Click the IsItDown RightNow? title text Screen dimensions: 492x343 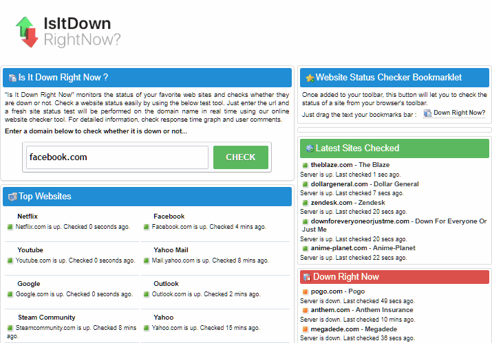(82, 32)
